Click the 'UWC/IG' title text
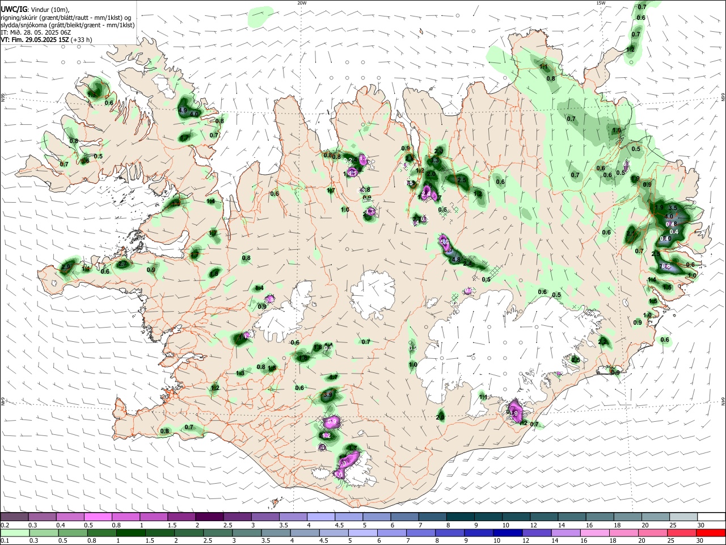Image resolution: width=726 pixels, height=545 pixels. [13, 10]
